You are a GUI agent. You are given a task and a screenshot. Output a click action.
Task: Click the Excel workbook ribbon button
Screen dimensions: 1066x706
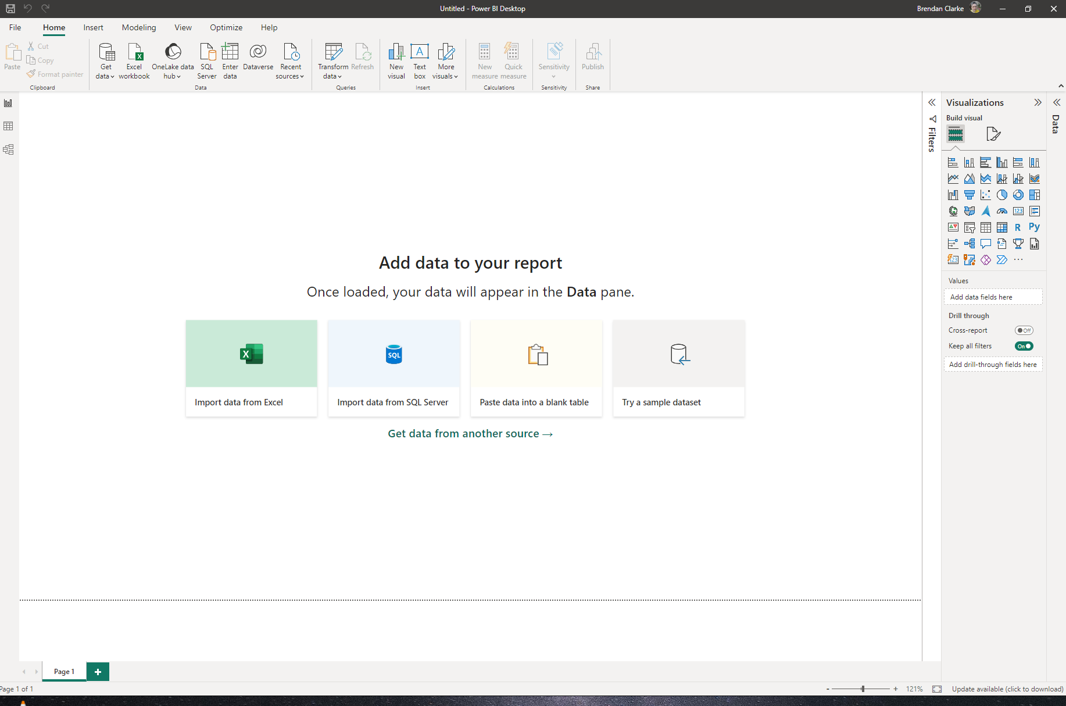[x=134, y=61]
